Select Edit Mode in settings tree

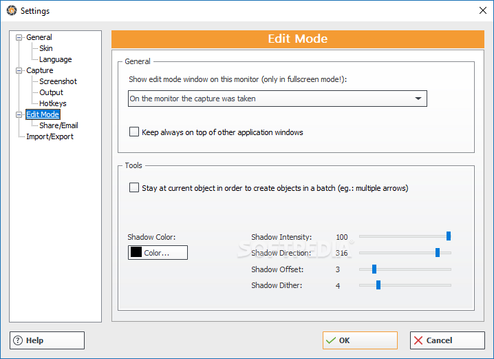(43, 114)
